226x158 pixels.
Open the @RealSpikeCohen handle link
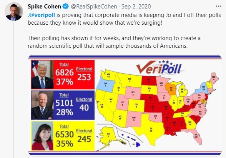tap(94, 7)
